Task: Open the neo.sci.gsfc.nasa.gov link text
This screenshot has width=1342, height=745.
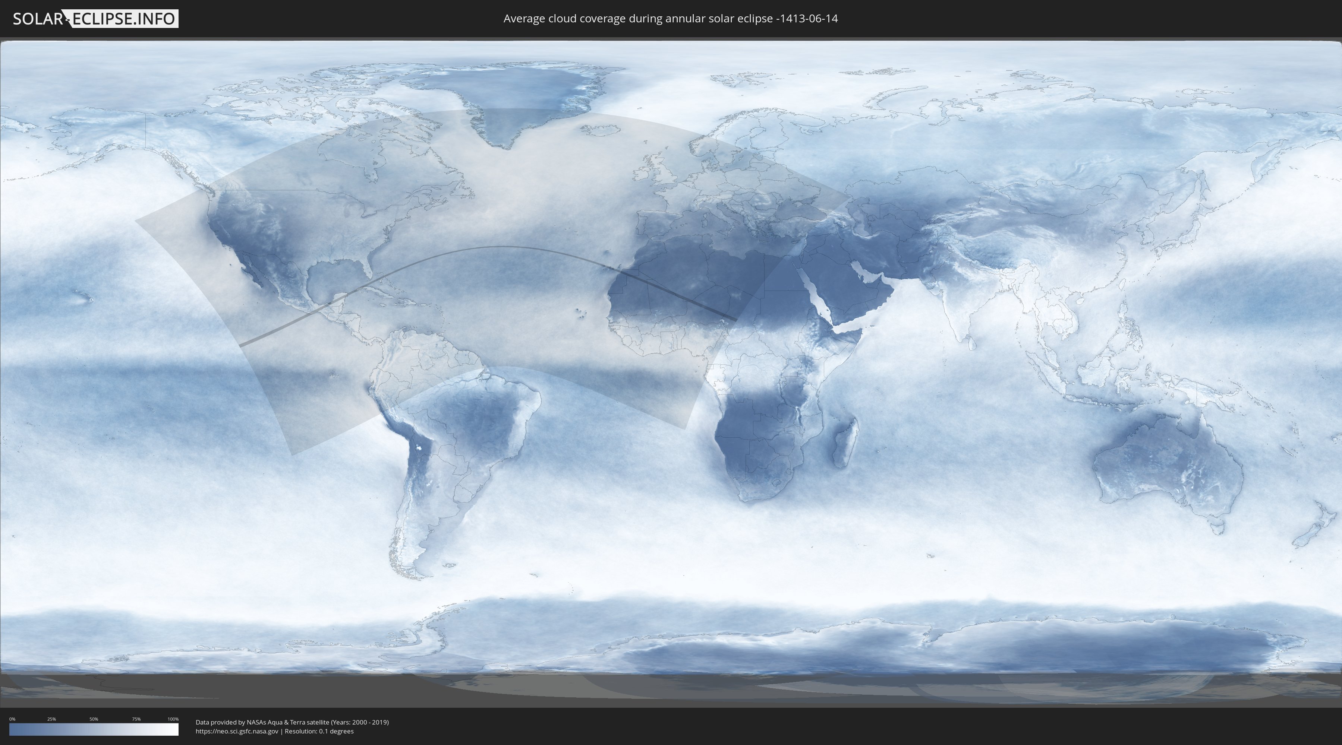Action: (237, 731)
